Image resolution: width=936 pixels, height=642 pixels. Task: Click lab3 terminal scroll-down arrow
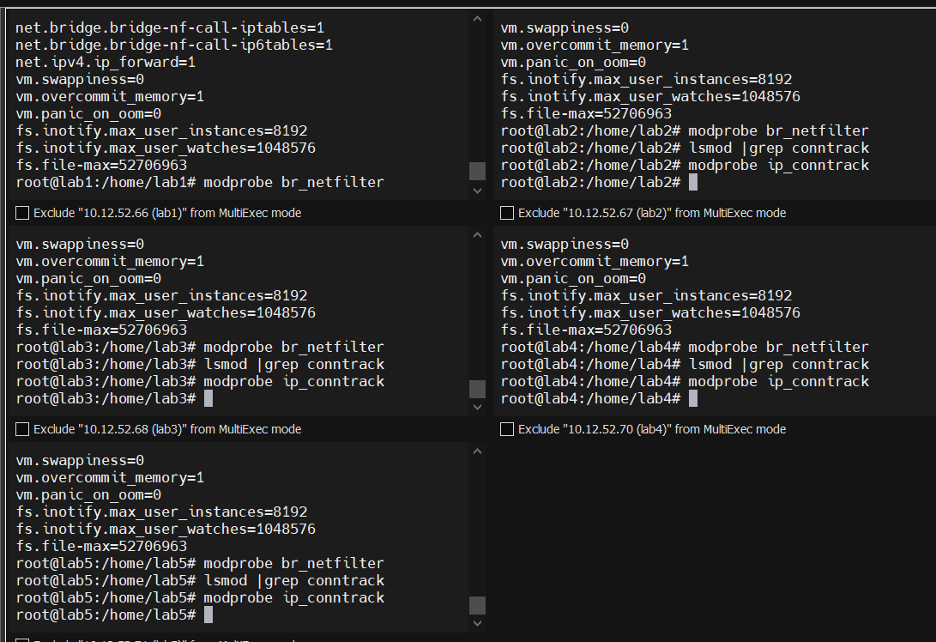(477, 407)
